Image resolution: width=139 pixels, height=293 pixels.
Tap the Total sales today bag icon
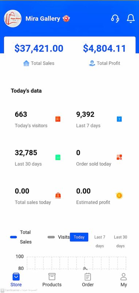[x=58, y=196]
